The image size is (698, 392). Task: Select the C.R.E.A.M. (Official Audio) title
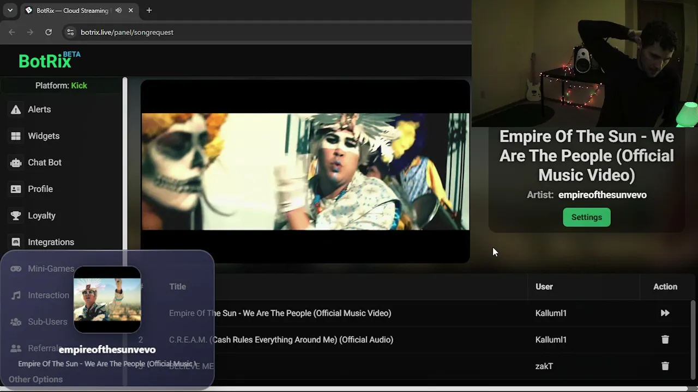click(x=281, y=340)
